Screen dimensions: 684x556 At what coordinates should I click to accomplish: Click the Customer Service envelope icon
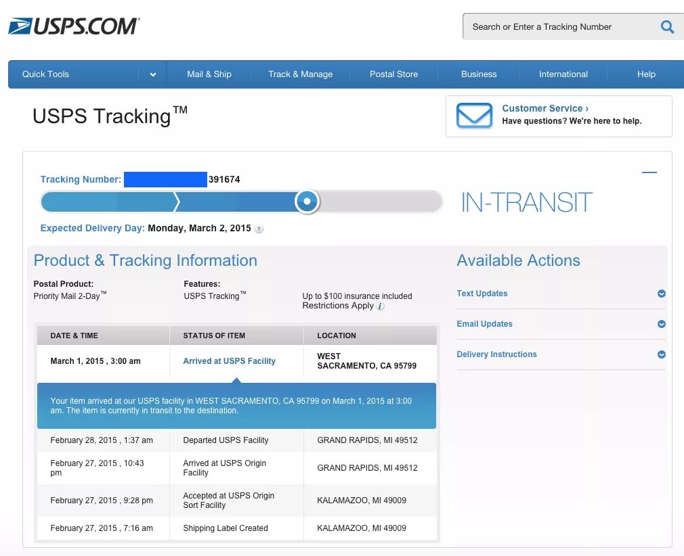coord(474,116)
